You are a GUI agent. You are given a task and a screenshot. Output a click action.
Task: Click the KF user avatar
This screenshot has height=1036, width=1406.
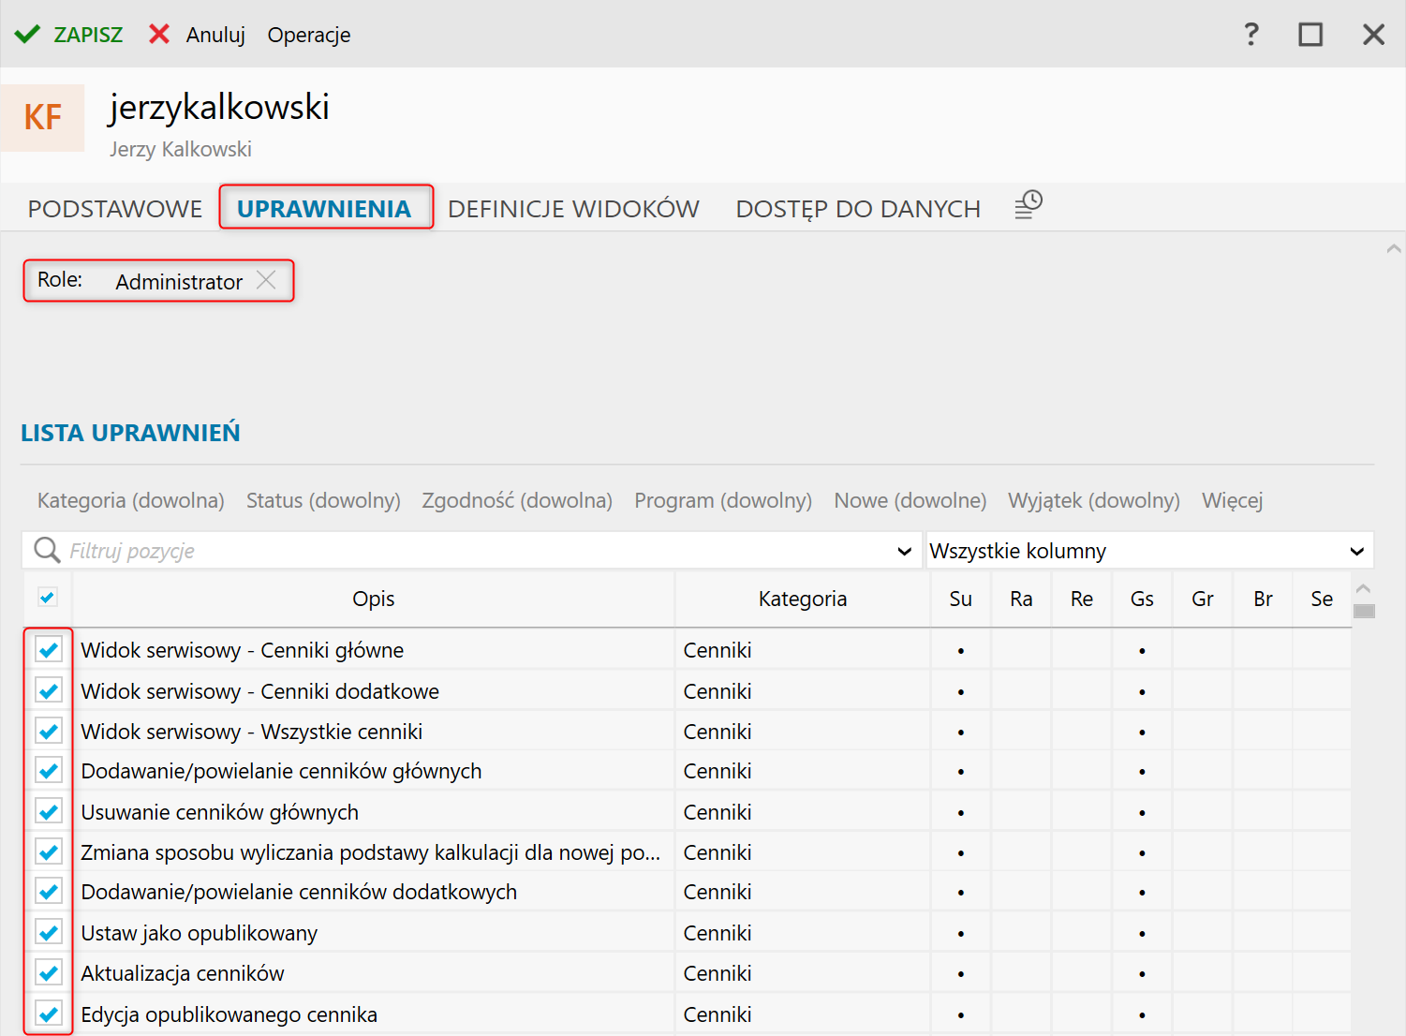tap(43, 118)
